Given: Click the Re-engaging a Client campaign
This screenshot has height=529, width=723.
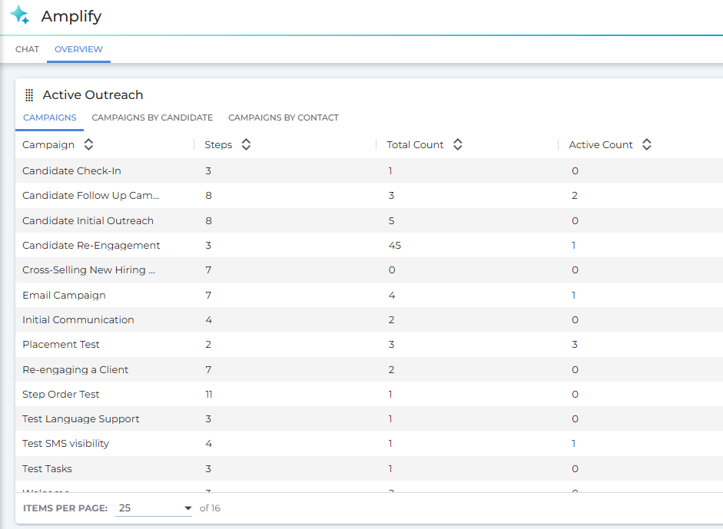Looking at the screenshot, I should coord(75,369).
